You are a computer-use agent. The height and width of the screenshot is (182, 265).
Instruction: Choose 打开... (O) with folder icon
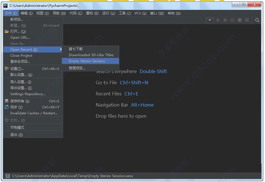click(x=33, y=31)
